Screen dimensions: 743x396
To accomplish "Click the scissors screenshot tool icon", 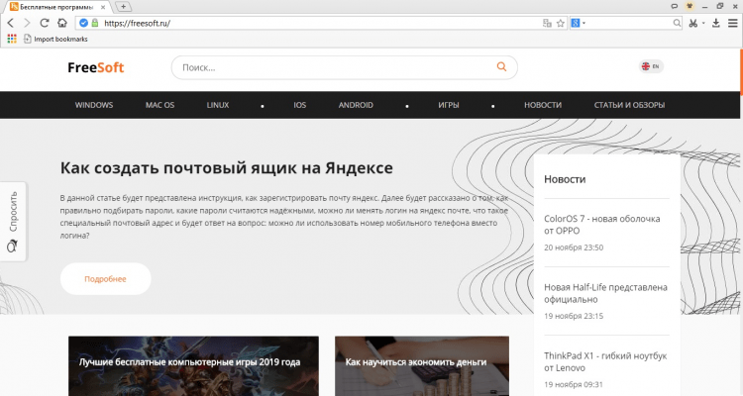I will point(693,23).
